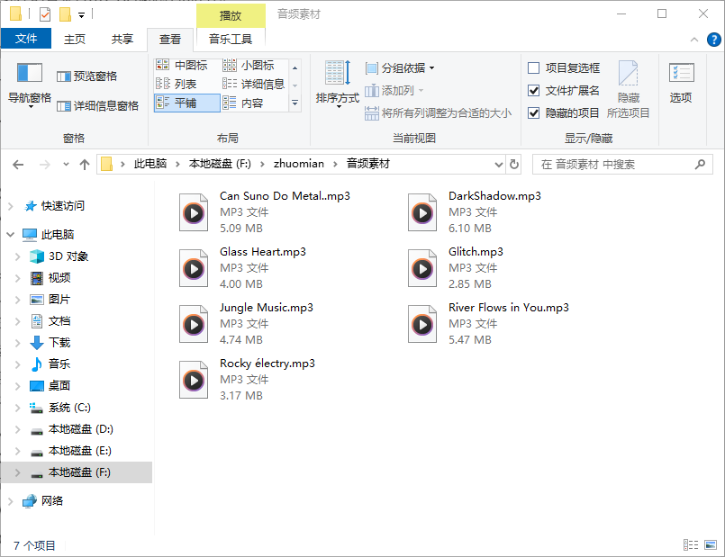Open 图片 pictures in the sidebar

59,300
